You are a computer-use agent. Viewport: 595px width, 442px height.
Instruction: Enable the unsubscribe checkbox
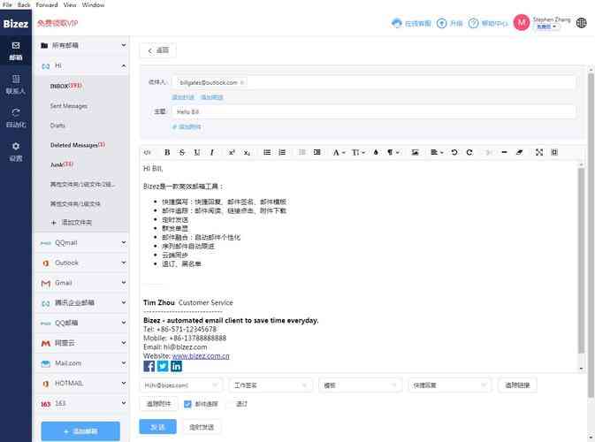pos(229,403)
